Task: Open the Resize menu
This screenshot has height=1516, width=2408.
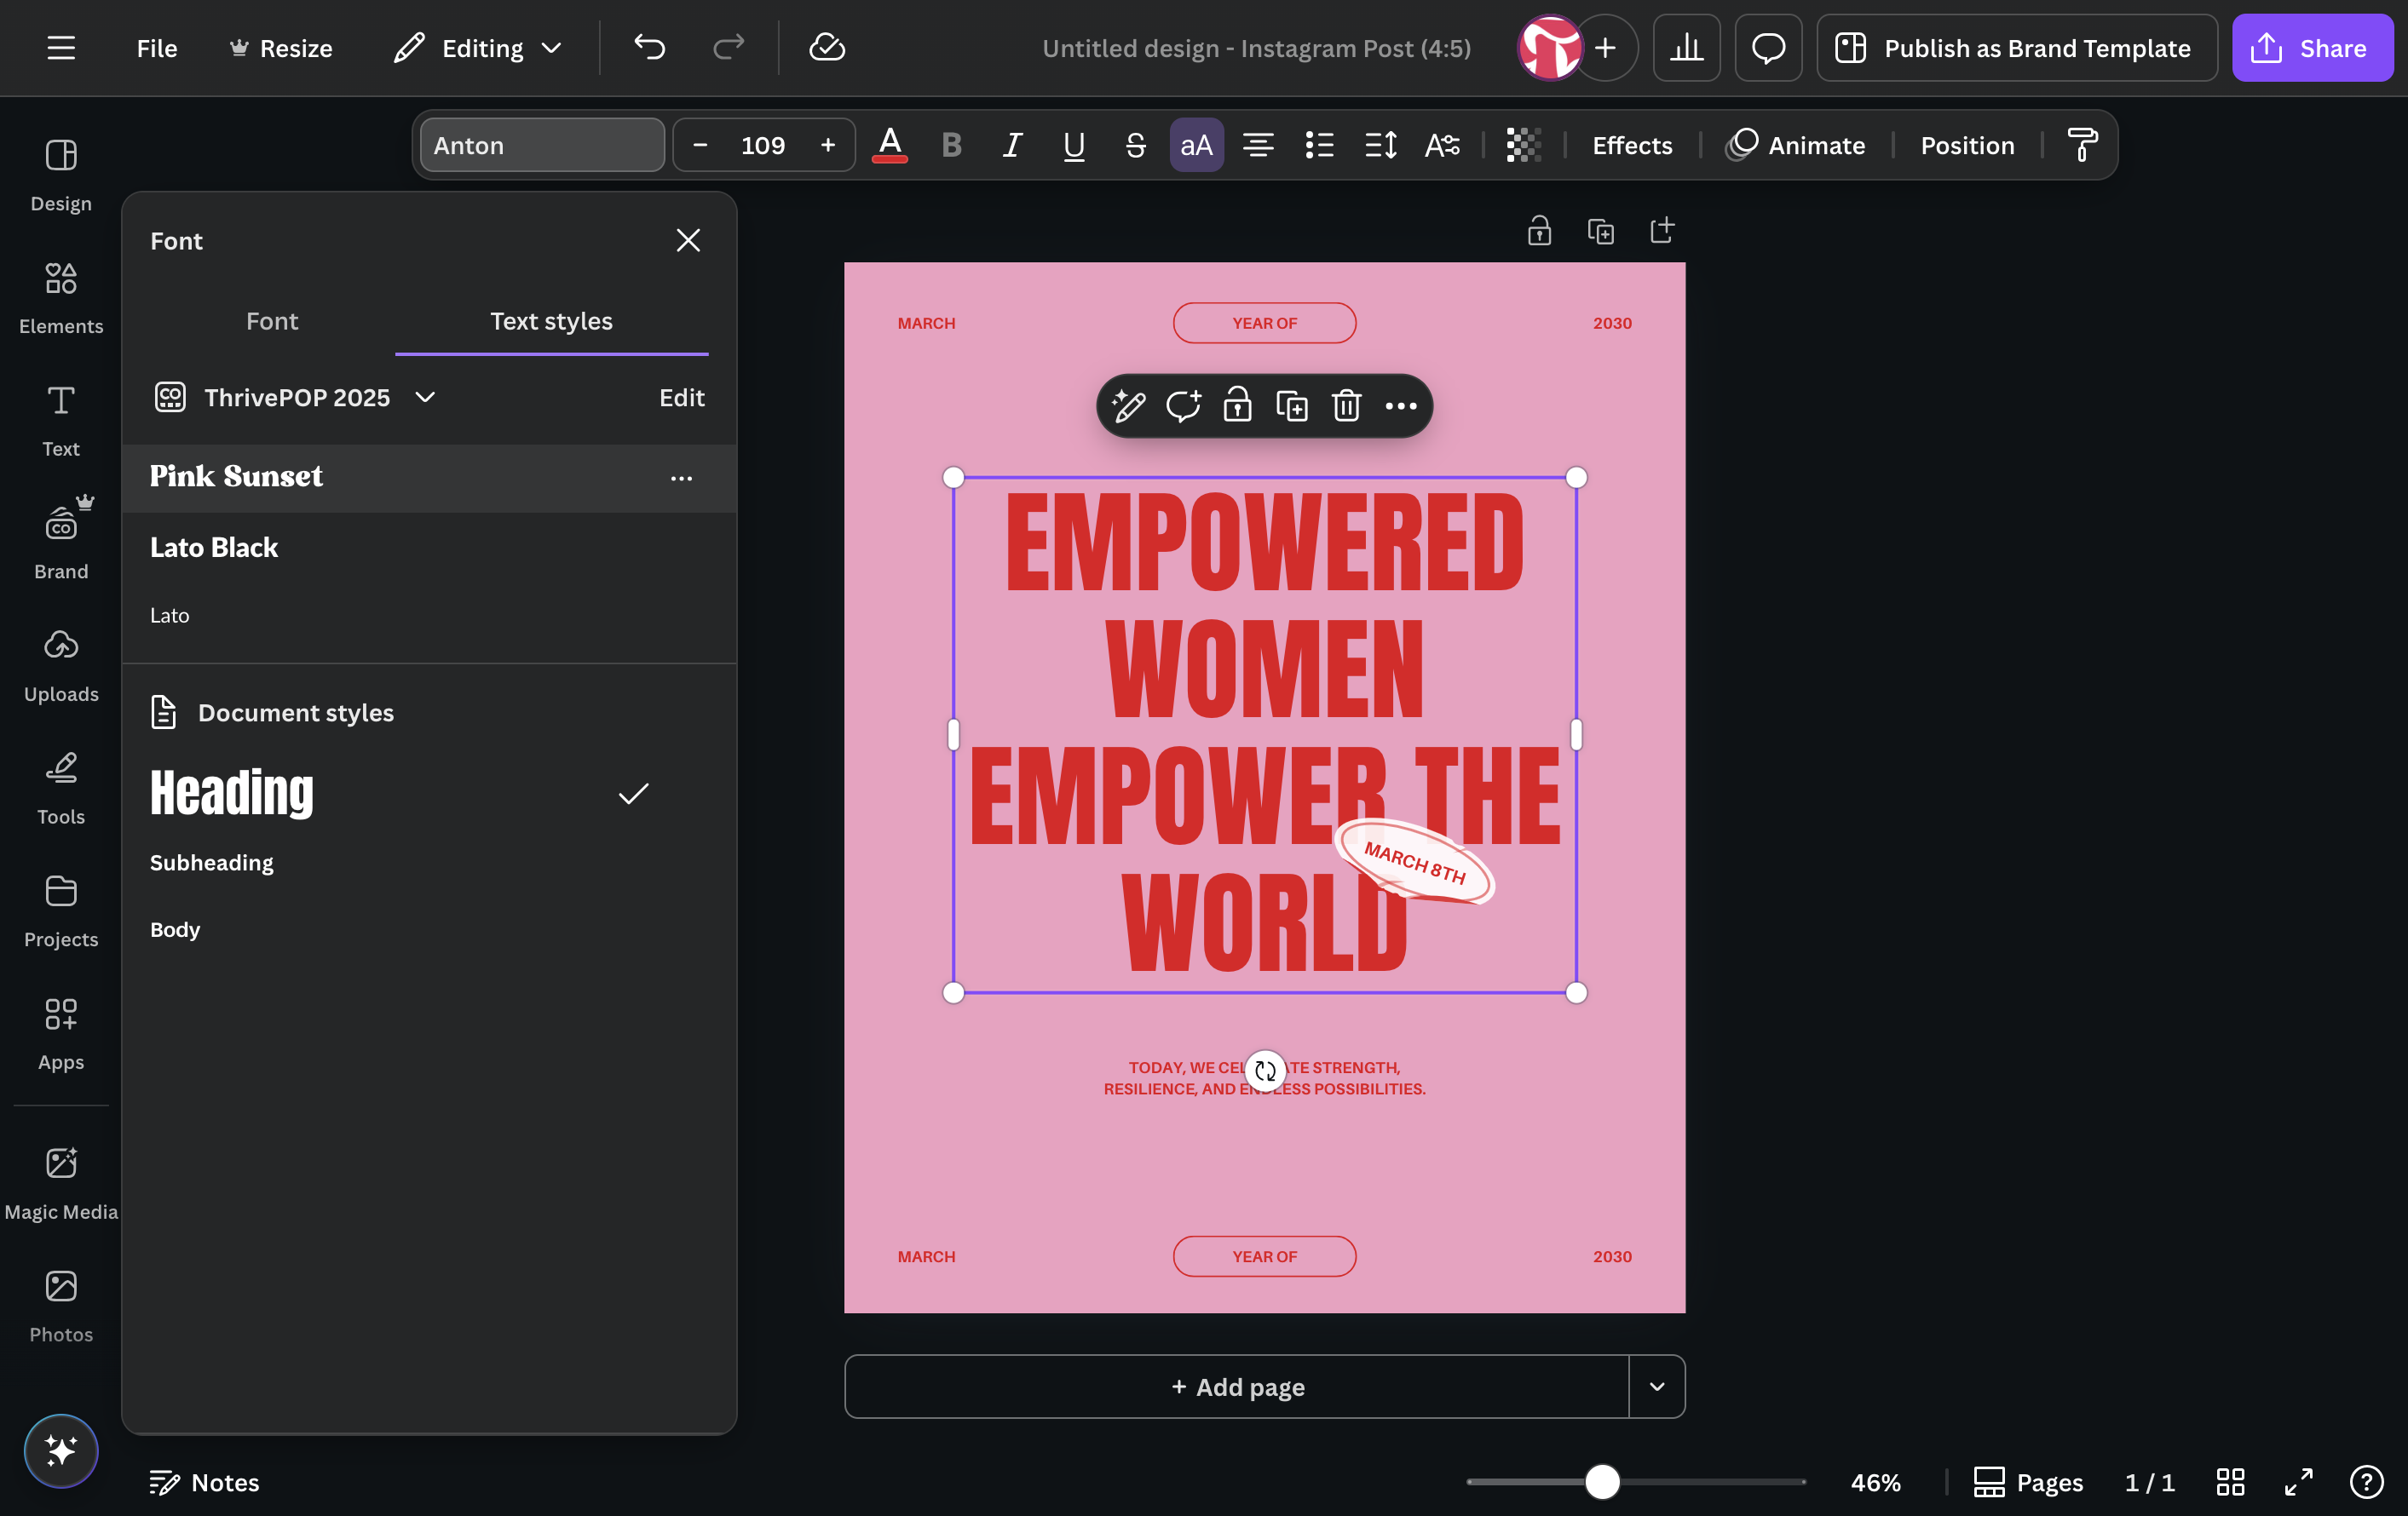Action: (281, 48)
